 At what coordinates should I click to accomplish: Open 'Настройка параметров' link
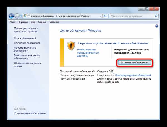click(27, 43)
